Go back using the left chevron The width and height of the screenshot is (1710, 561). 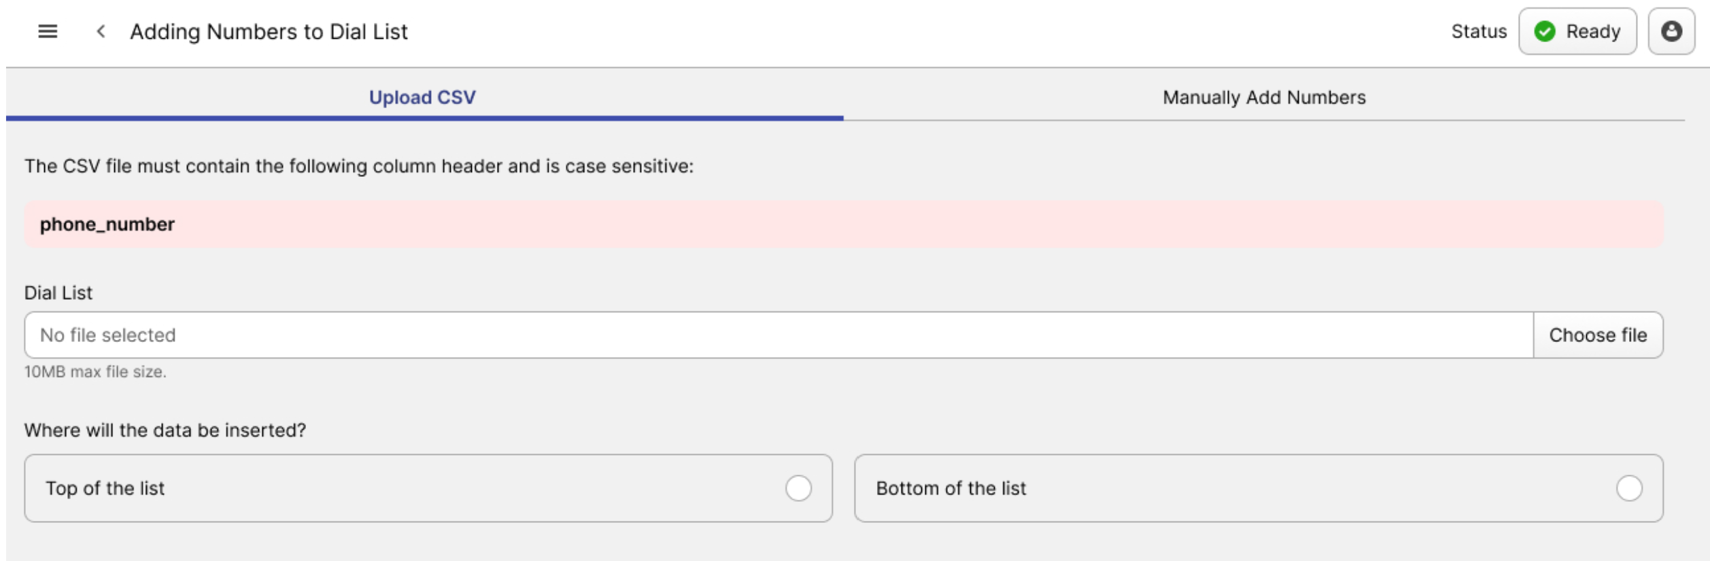tap(101, 31)
